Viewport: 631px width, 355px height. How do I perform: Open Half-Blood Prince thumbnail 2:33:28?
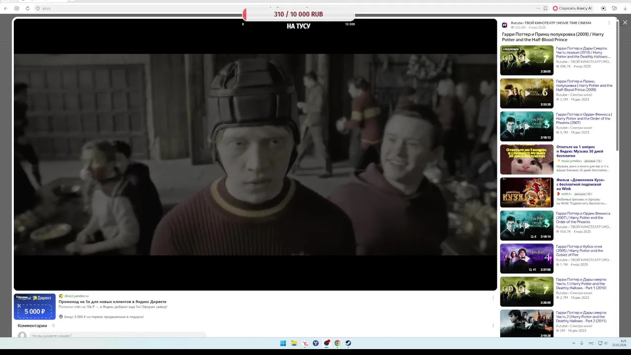tap(526, 93)
